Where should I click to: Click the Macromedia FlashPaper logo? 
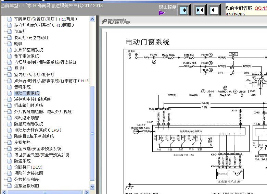[116, 21]
